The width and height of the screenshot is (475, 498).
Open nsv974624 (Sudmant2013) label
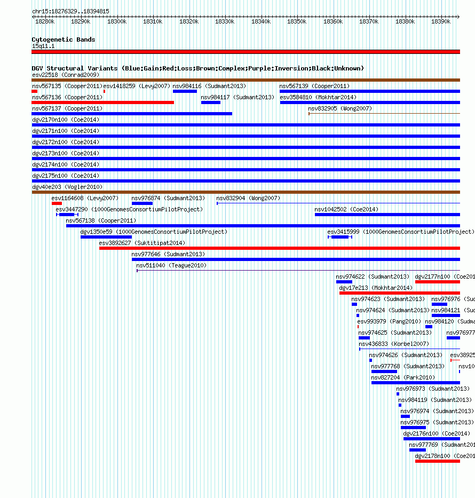(x=393, y=310)
